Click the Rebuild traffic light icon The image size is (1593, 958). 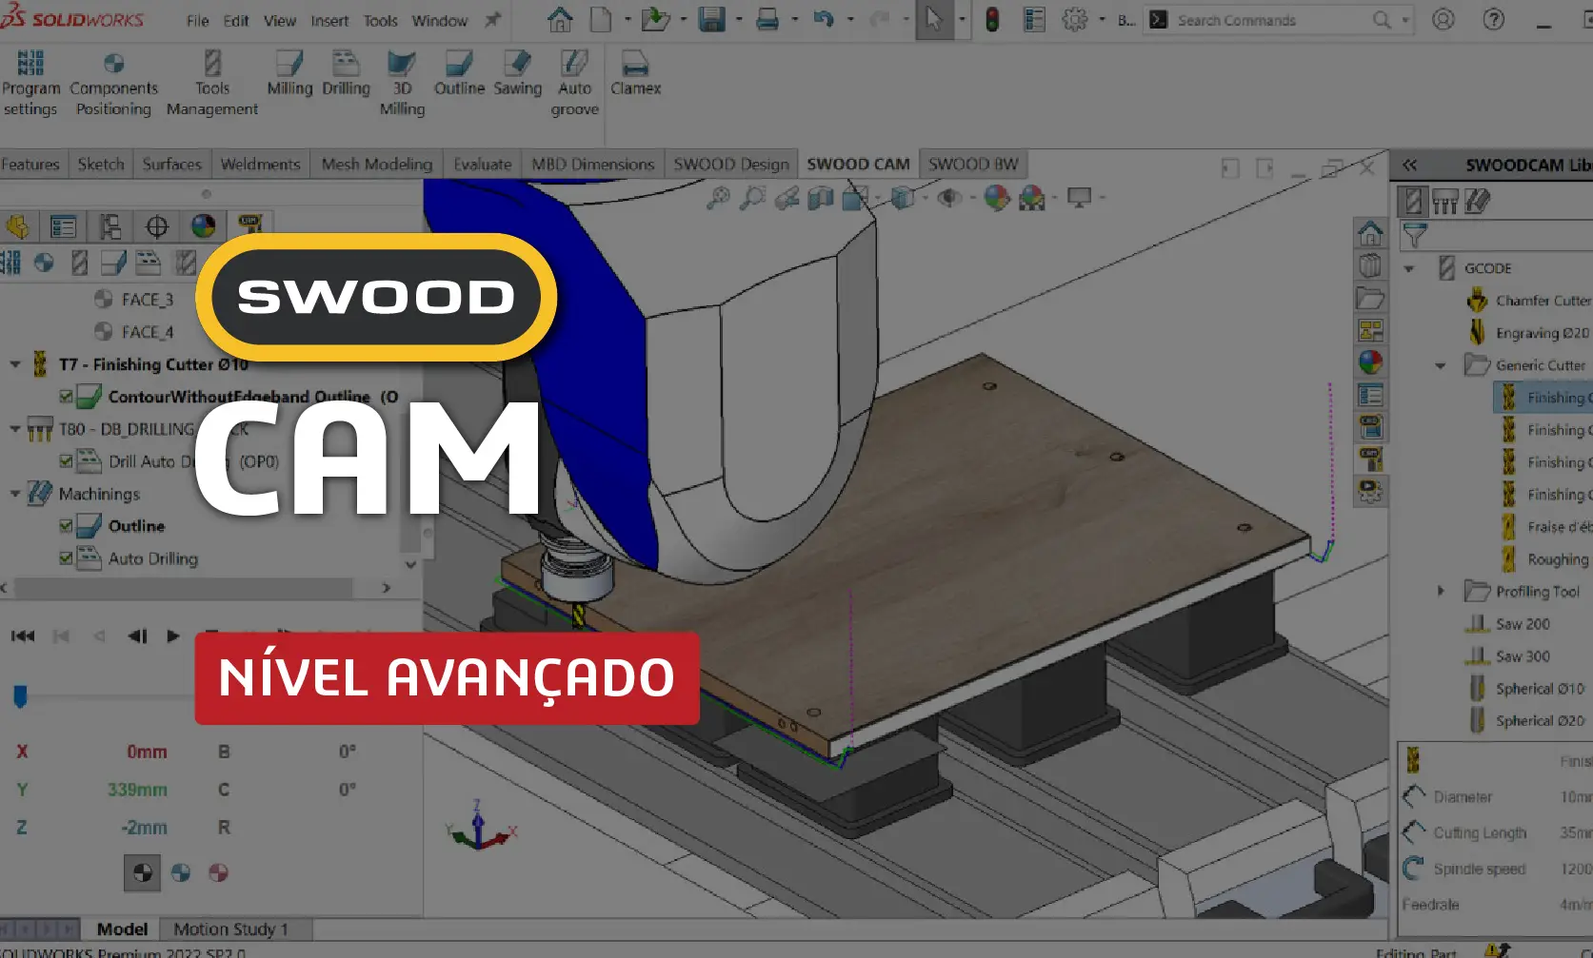coord(992,19)
